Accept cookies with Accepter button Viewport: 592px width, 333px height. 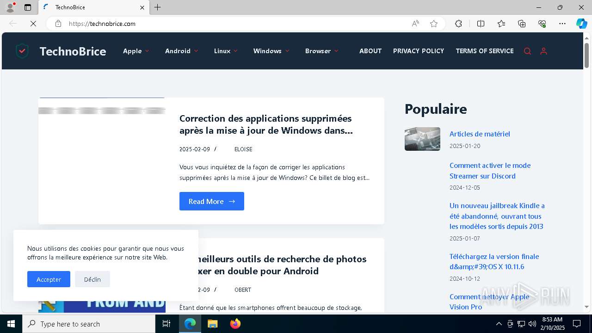49,279
